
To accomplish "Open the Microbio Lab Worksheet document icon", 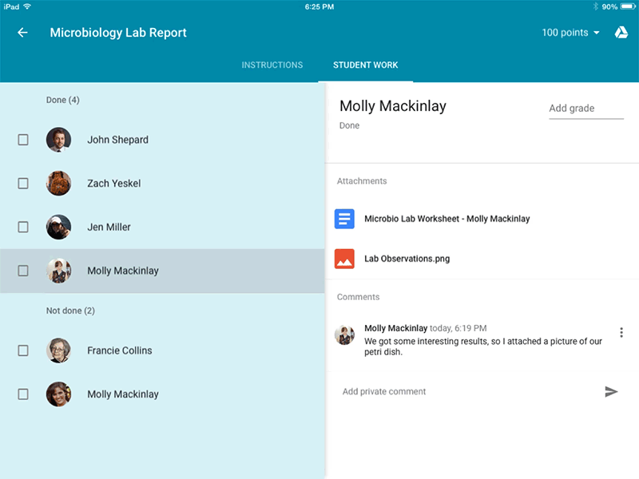I will (344, 219).
